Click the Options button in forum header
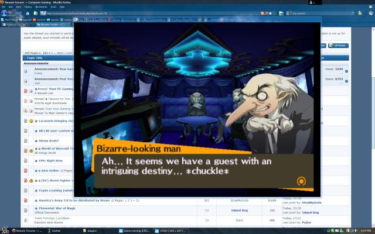This screenshot has height=234, width=375. pos(339,46)
